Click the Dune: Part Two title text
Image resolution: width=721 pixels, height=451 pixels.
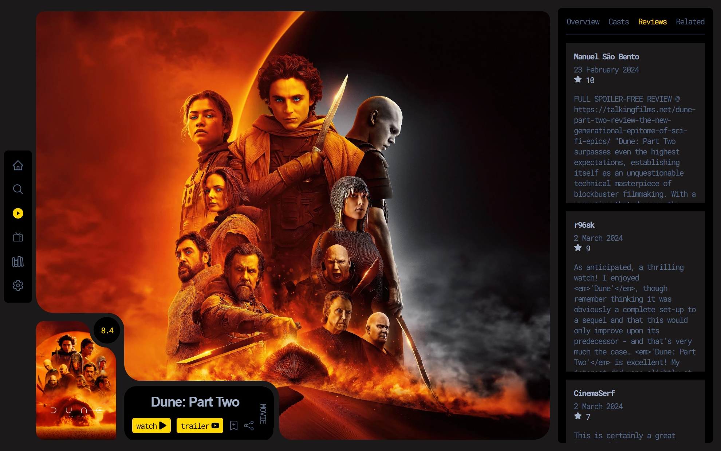pyautogui.click(x=195, y=402)
